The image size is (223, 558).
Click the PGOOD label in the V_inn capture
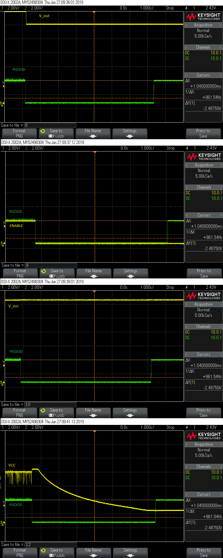coord(16,352)
